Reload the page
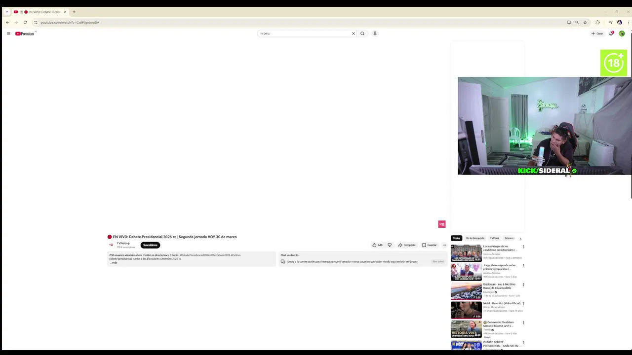The height and width of the screenshot is (355, 632). 25,22
